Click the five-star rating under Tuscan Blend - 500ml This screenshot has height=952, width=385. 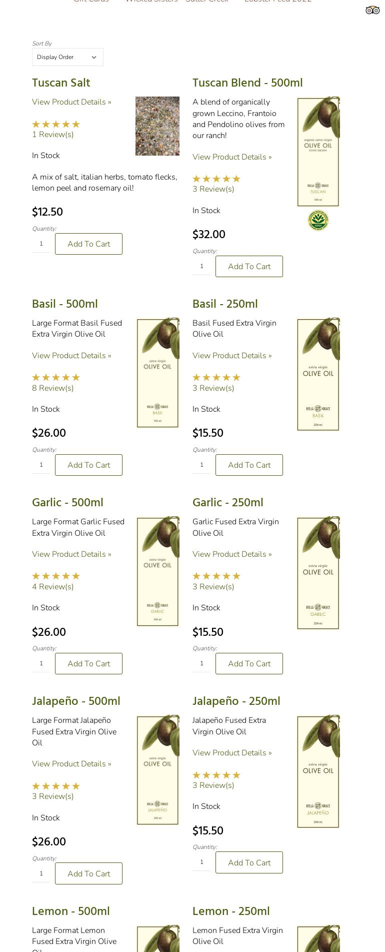216,179
